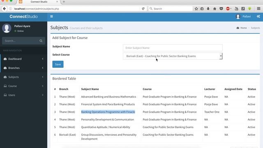Close the Connect Studio tab
Image resolution: width=263 pixels, height=148 pixels.
57,2
